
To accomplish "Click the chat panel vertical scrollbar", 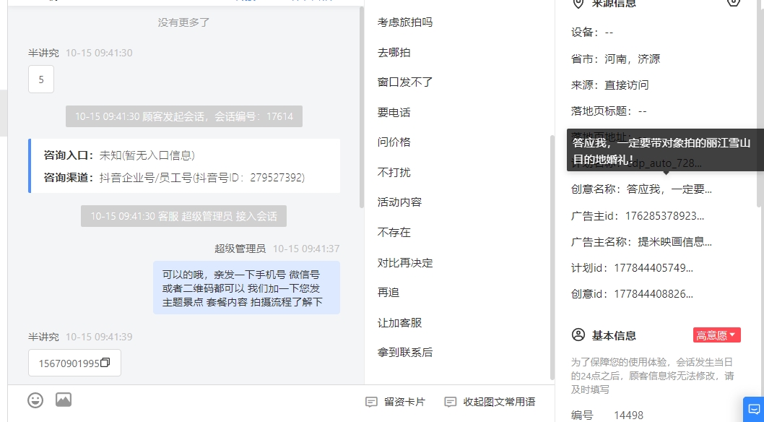I will click(361, 107).
